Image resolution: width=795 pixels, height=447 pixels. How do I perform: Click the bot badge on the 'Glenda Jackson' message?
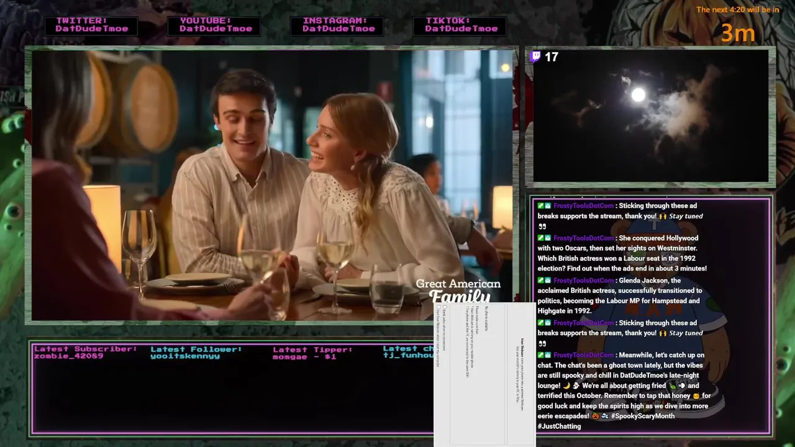[548, 280]
